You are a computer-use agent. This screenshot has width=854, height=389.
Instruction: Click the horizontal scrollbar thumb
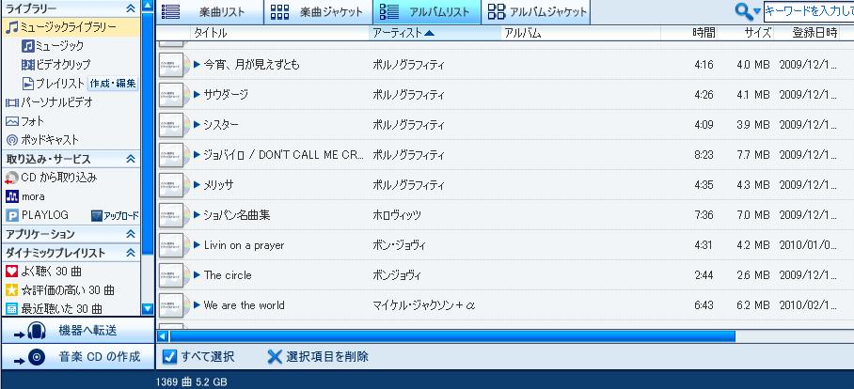tap(452, 336)
